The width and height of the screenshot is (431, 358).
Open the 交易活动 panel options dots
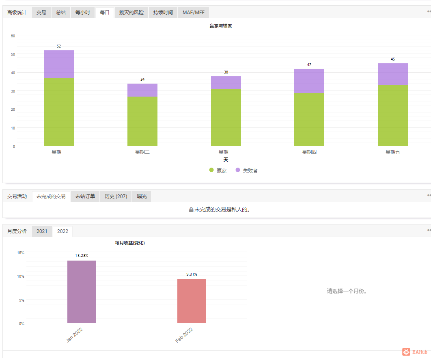[x=429, y=195]
